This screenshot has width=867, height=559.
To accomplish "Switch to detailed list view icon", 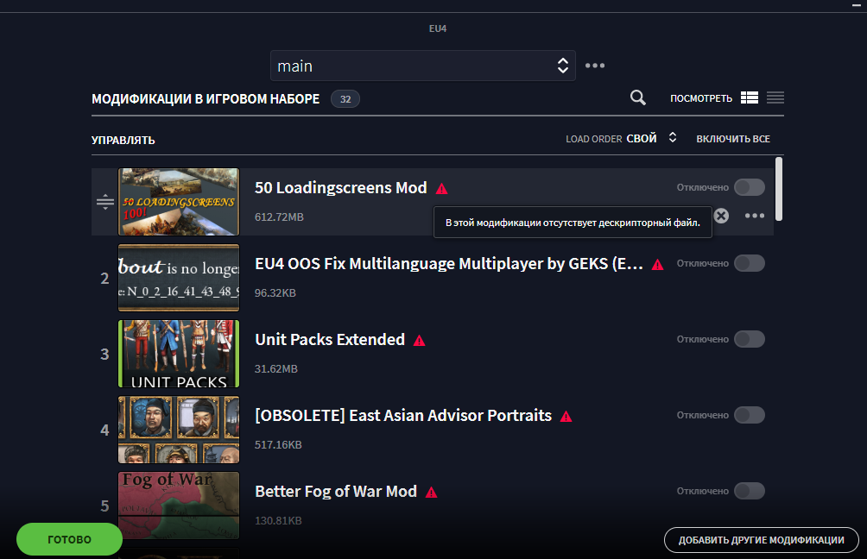I will 749,98.
